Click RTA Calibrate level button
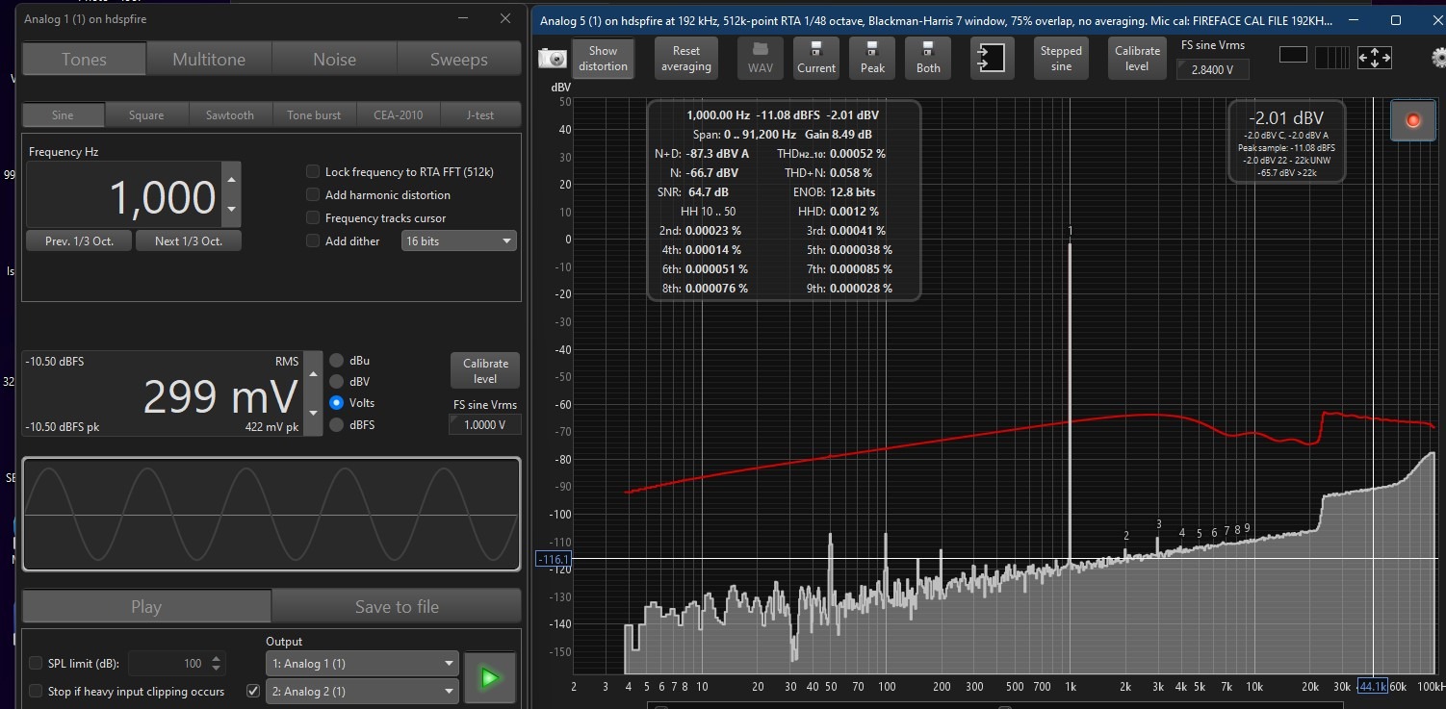Viewport: 1446px width, 709px height. click(1137, 58)
